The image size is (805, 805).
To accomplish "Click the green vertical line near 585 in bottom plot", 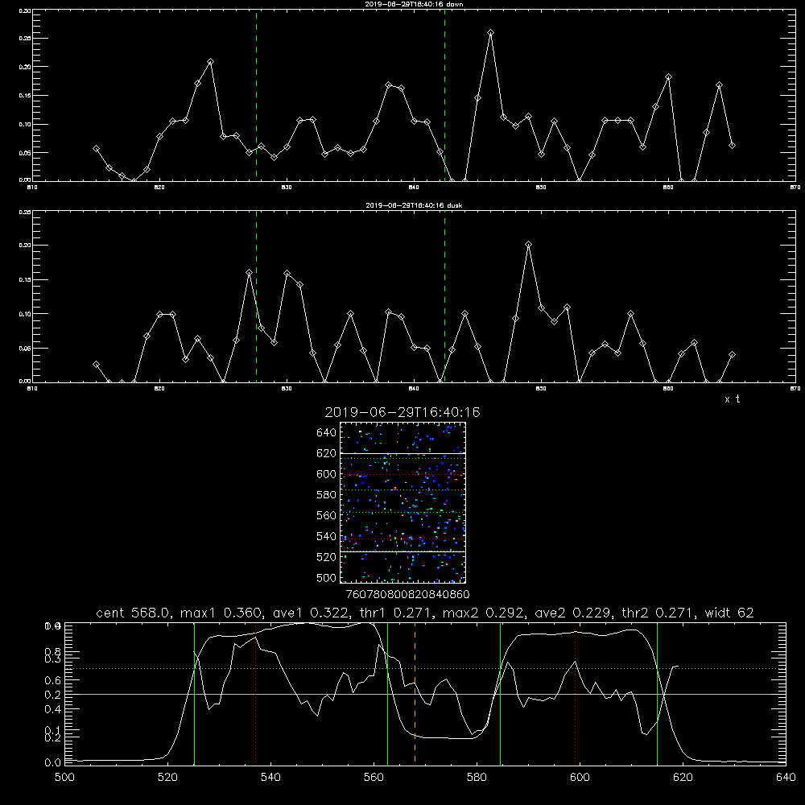I will [500, 693].
